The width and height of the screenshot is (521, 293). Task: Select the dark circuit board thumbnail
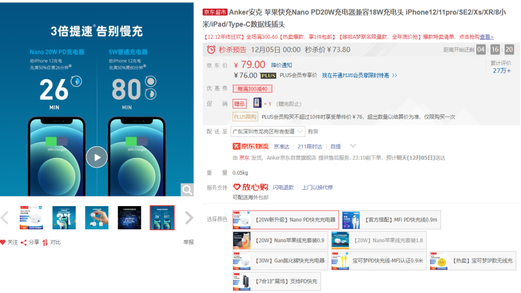129,218
